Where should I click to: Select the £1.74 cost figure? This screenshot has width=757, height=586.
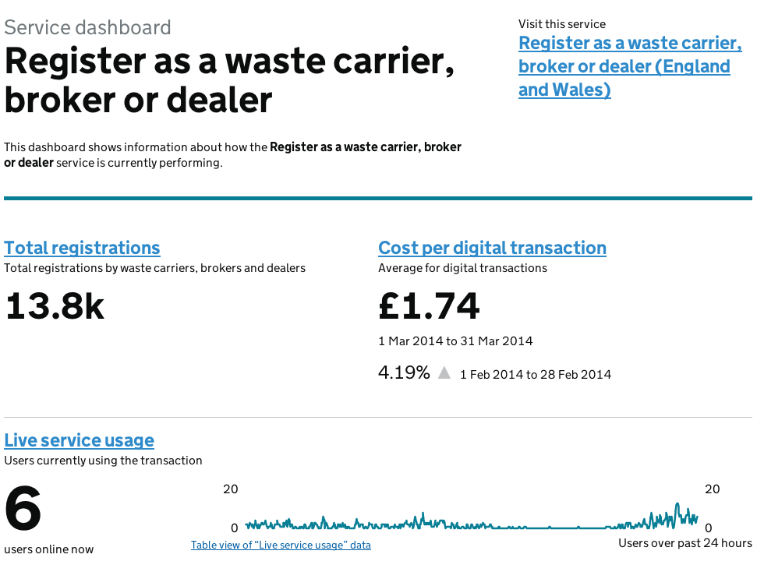(x=429, y=305)
